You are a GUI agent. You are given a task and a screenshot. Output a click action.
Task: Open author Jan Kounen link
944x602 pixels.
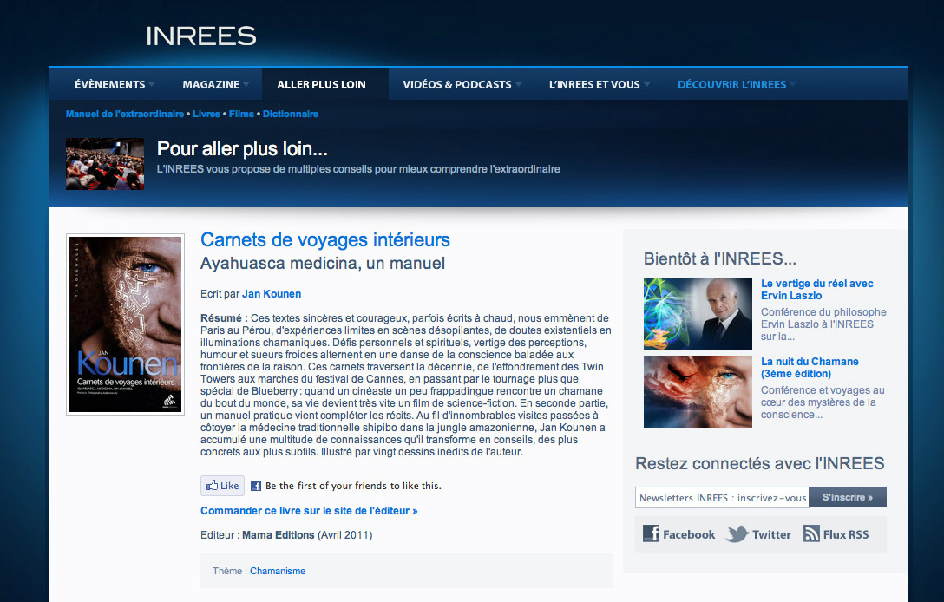(272, 294)
